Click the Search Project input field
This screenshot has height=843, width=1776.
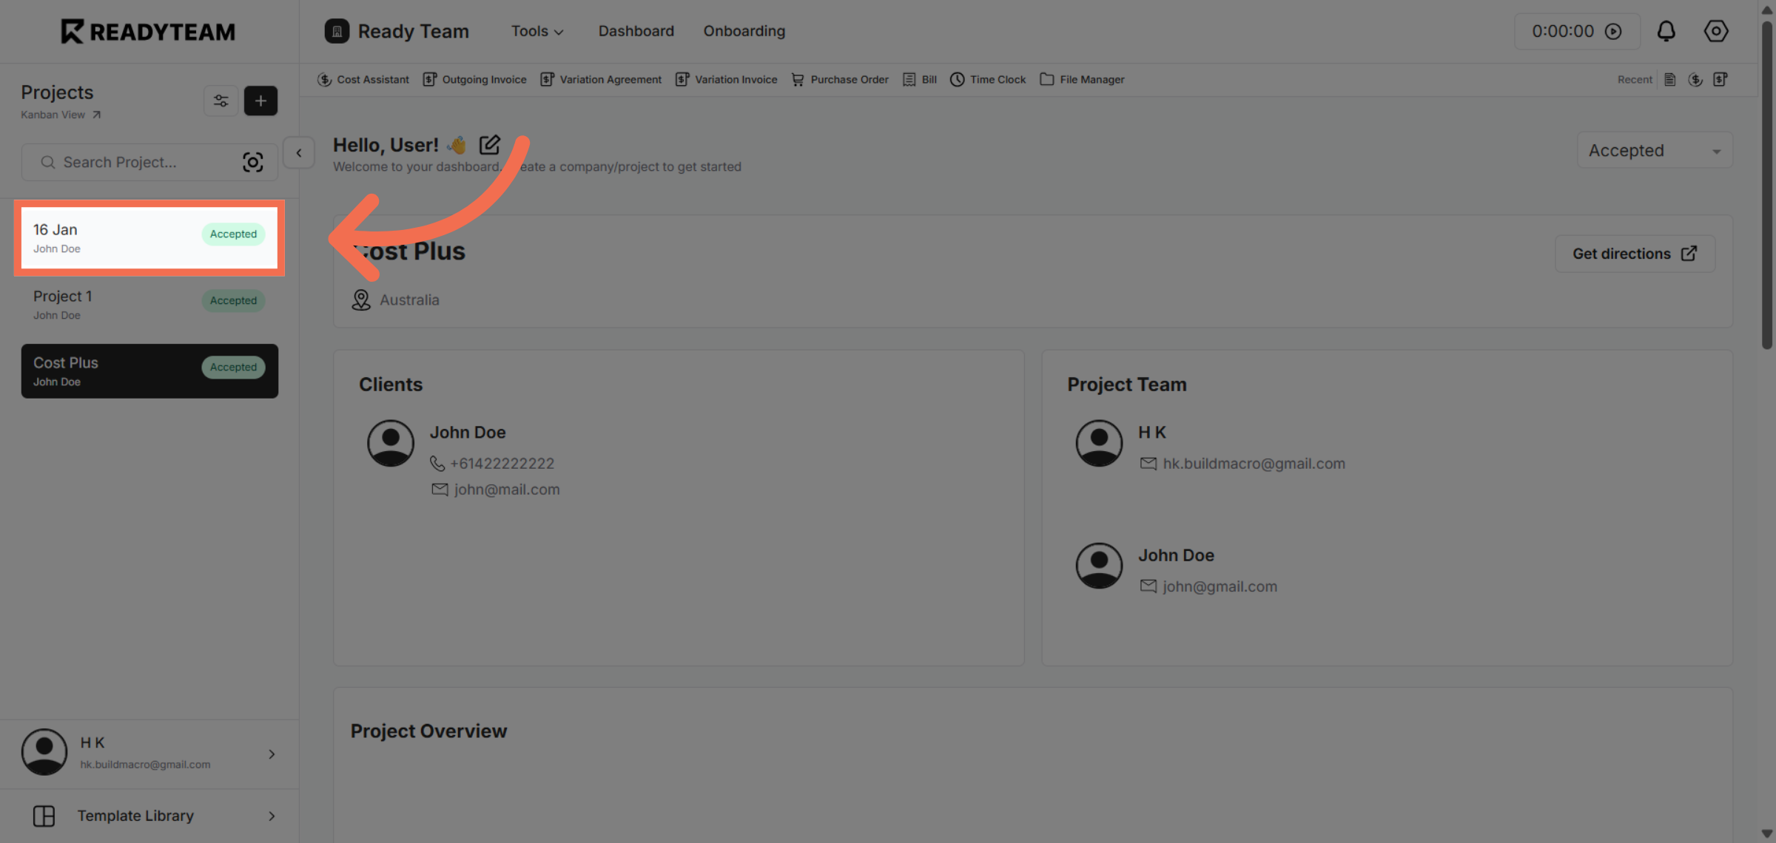click(133, 162)
